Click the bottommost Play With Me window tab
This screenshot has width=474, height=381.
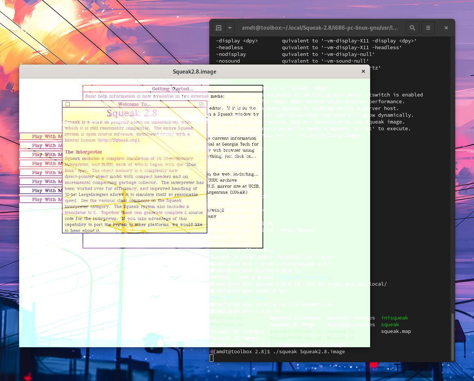tap(41, 200)
